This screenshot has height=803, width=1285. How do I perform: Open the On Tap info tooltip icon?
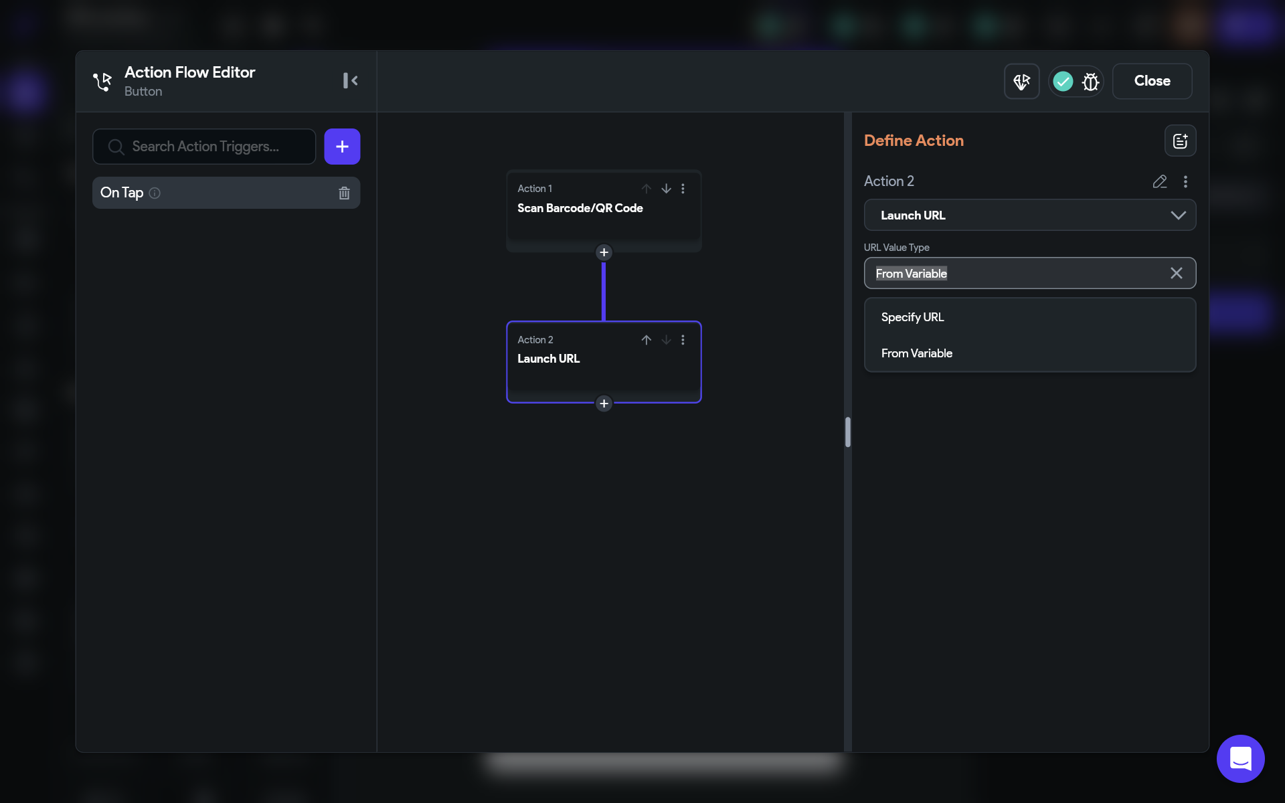(155, 193)
